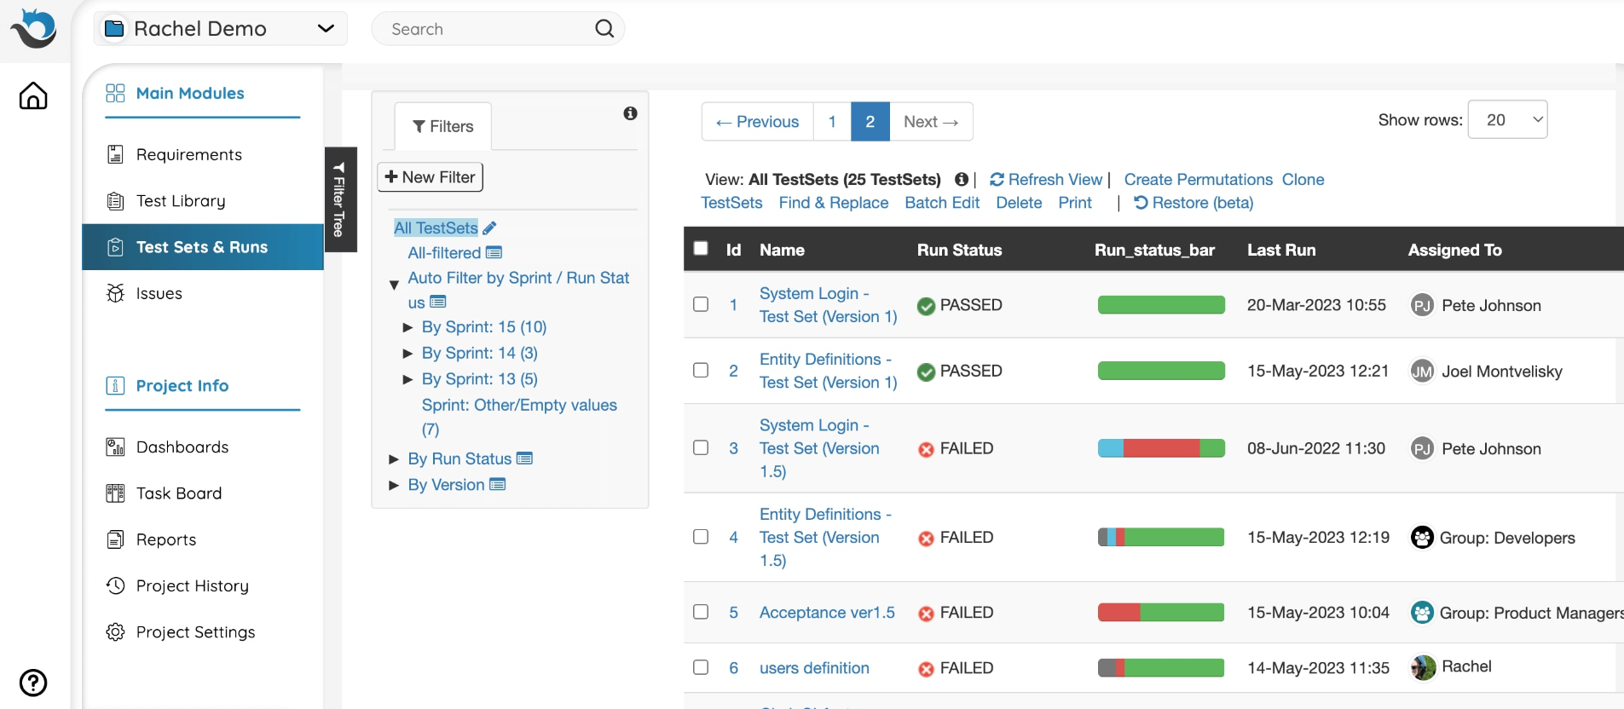The image size is (1624, 709).
Task: Collapse Auto Filter by Sprint / Run Status
Action: [394, 285]
